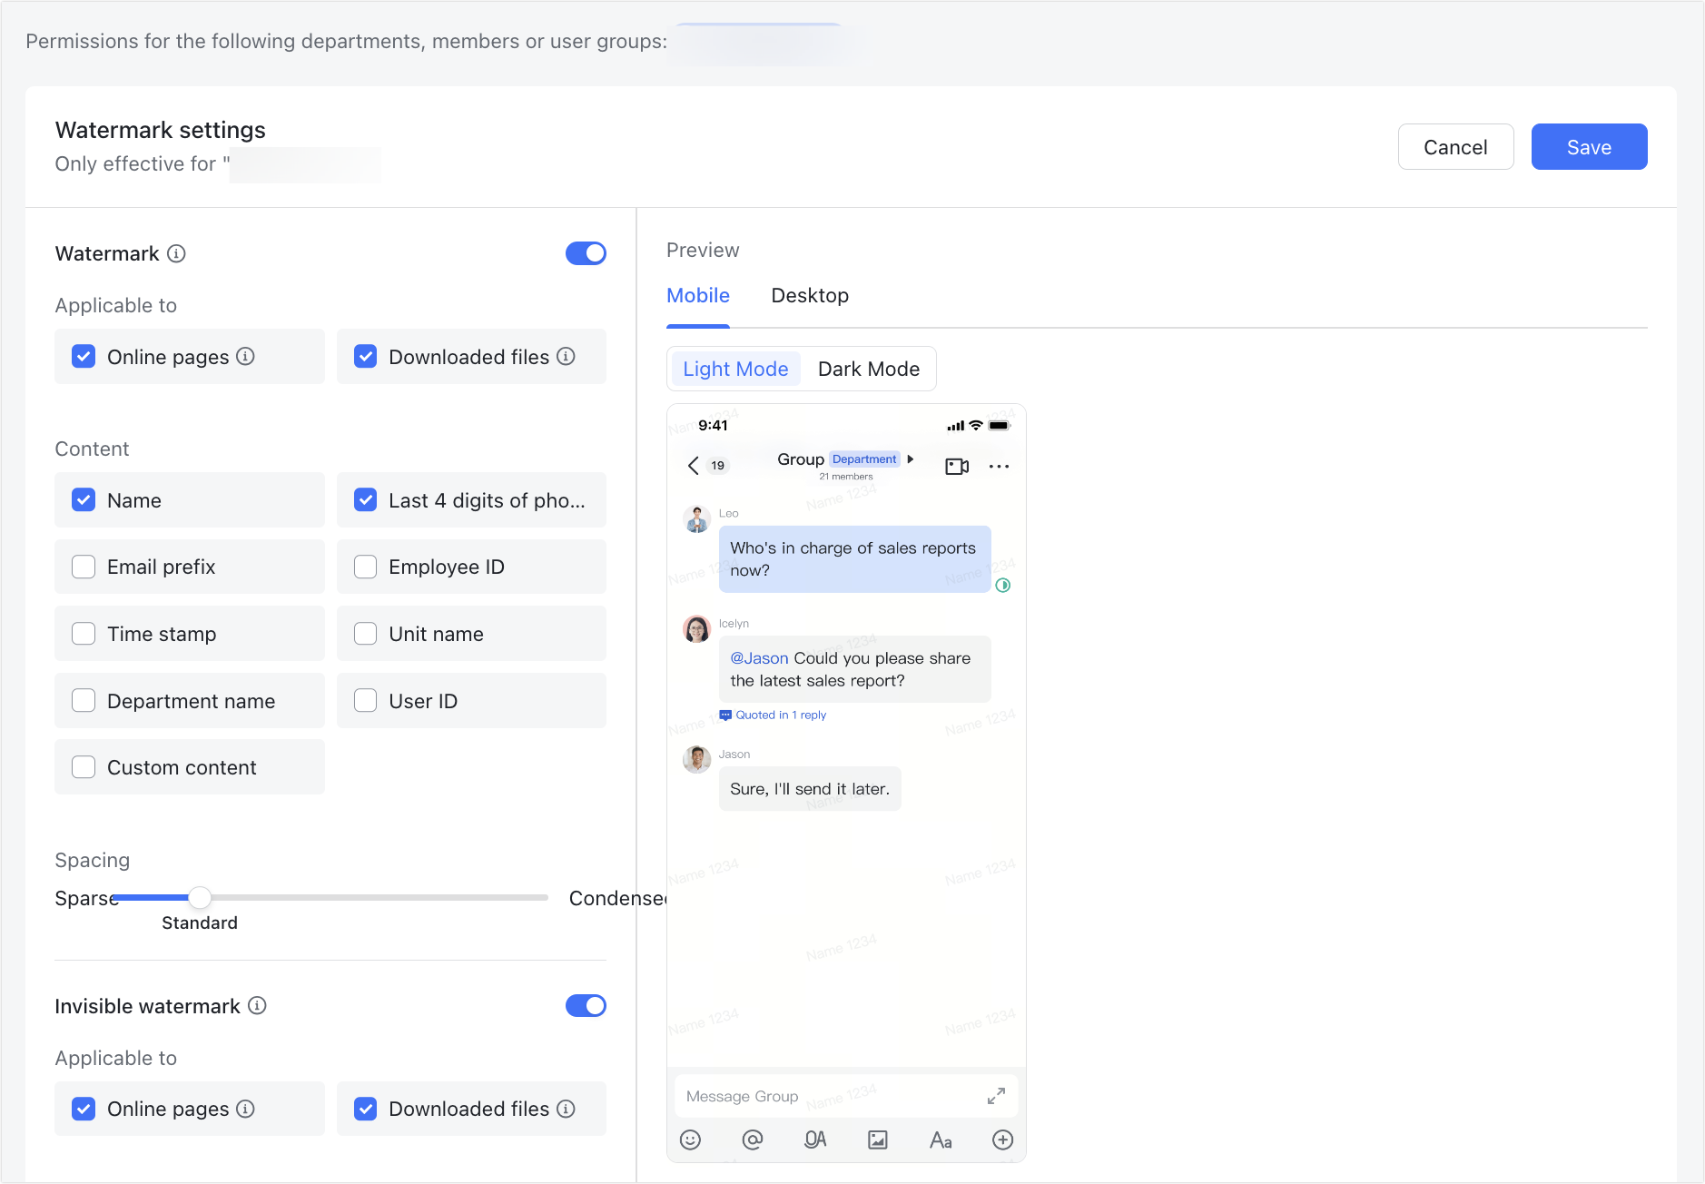Screen dimensions: 1705x1184
Task: Select the Aa text formatting icon
Action: [x=940, y=1140]
